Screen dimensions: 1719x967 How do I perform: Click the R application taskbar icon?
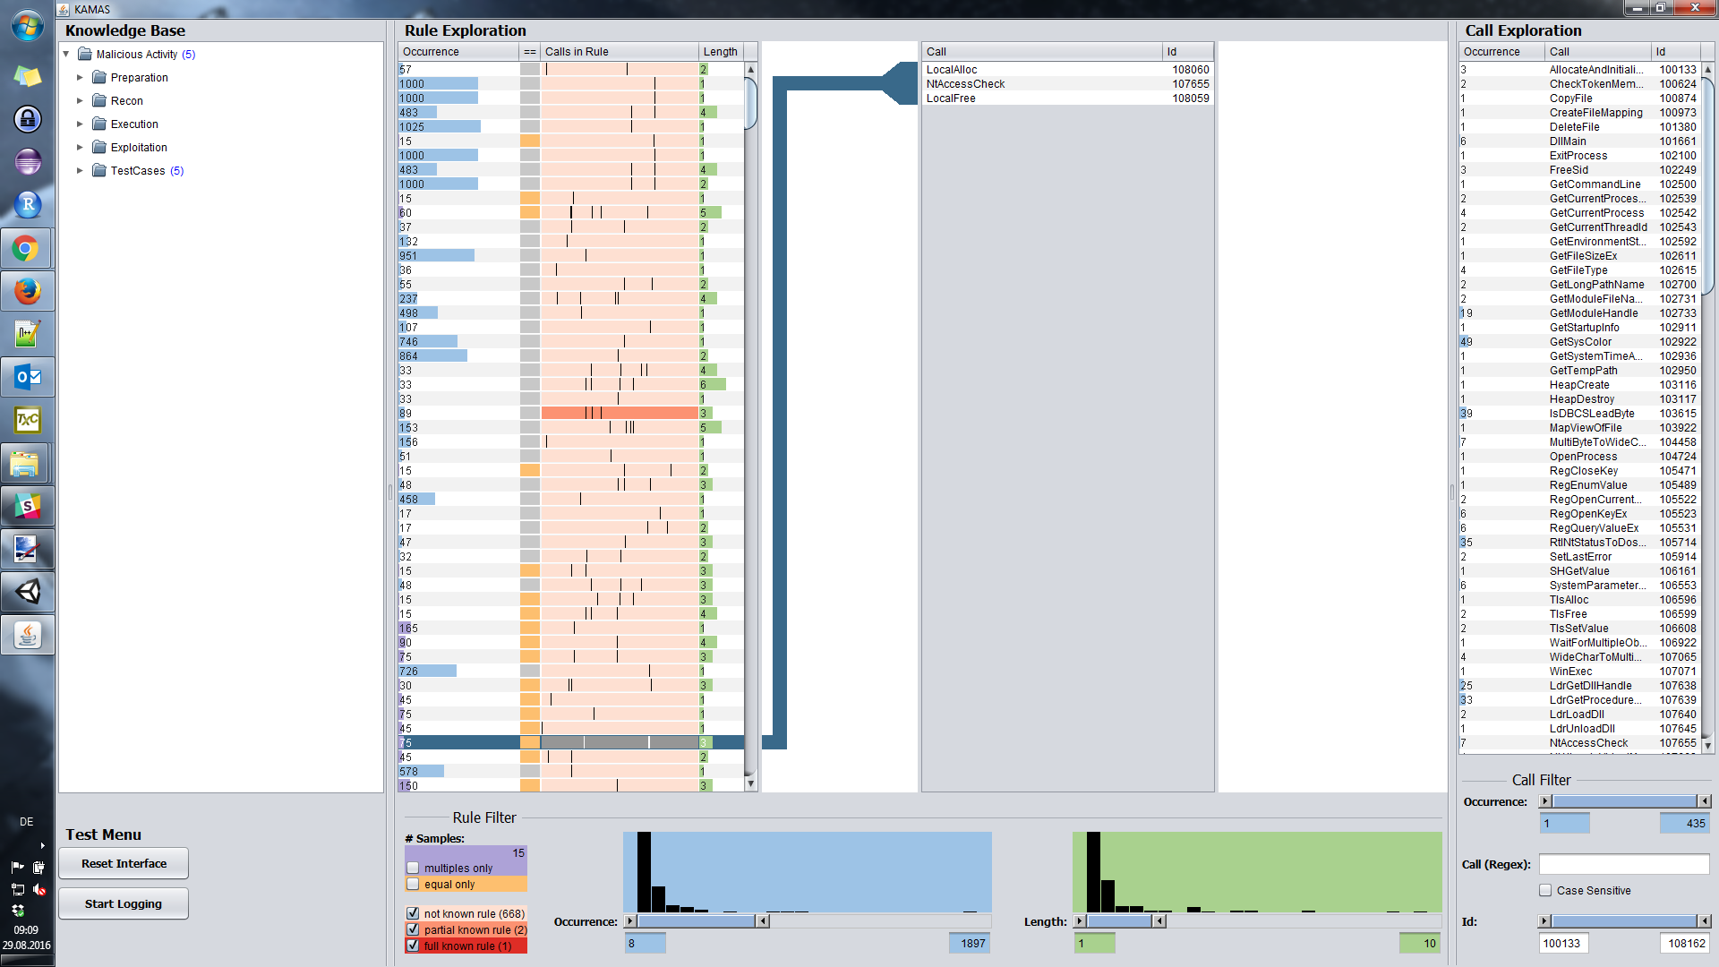[x=27, y=205]
